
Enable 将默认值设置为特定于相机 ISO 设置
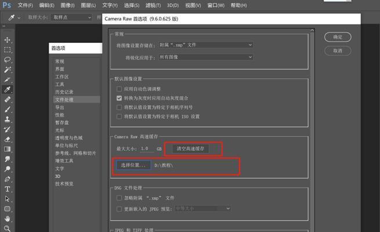click(x=119, y=117)
